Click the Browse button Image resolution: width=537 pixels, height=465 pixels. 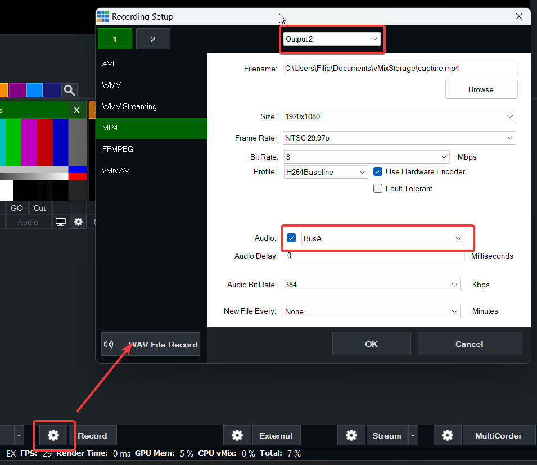[481, 89]
